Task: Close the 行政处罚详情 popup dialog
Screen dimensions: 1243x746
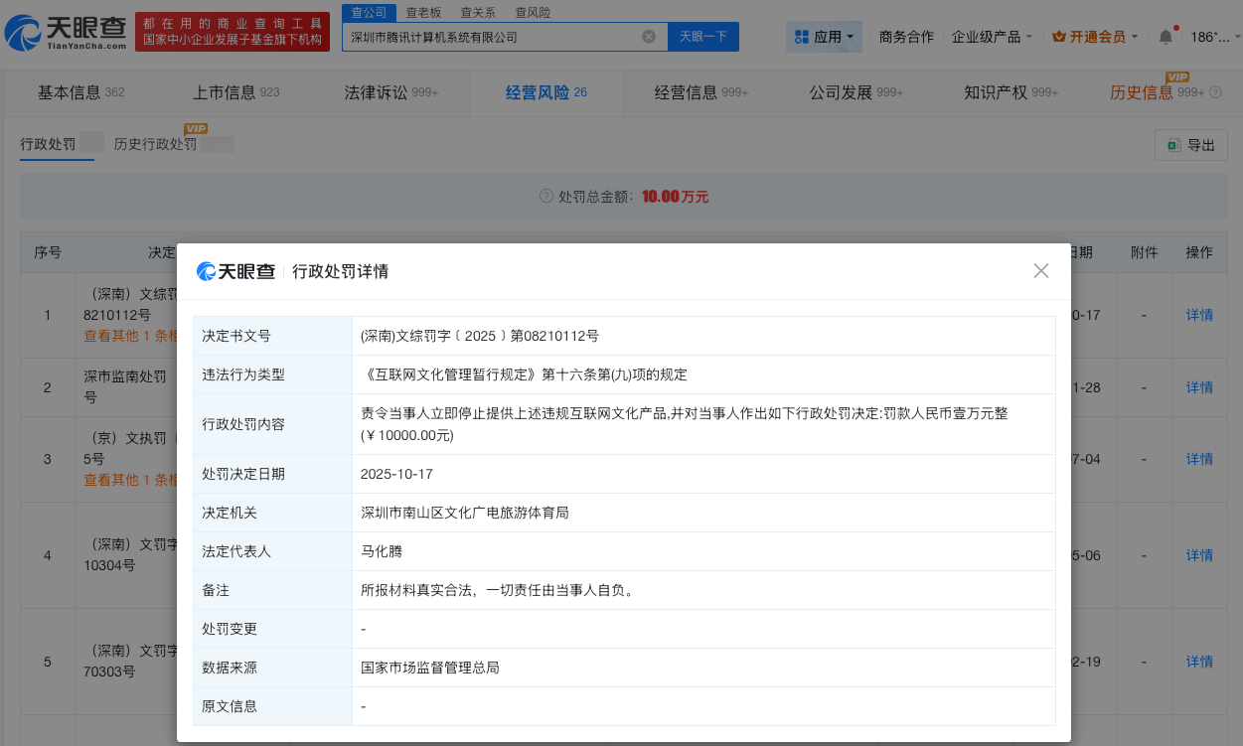Action: pyautogui.click(x=1040, y=270)
